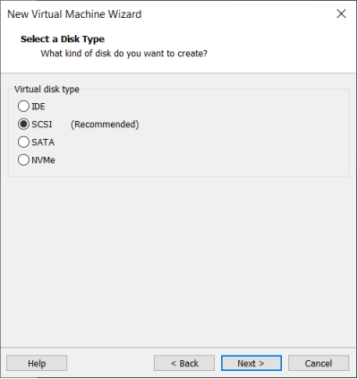This screenshot has height=379, width=358.
Task: Click the New Virtual Machine Wizard title text
Action: pos(74,14)
